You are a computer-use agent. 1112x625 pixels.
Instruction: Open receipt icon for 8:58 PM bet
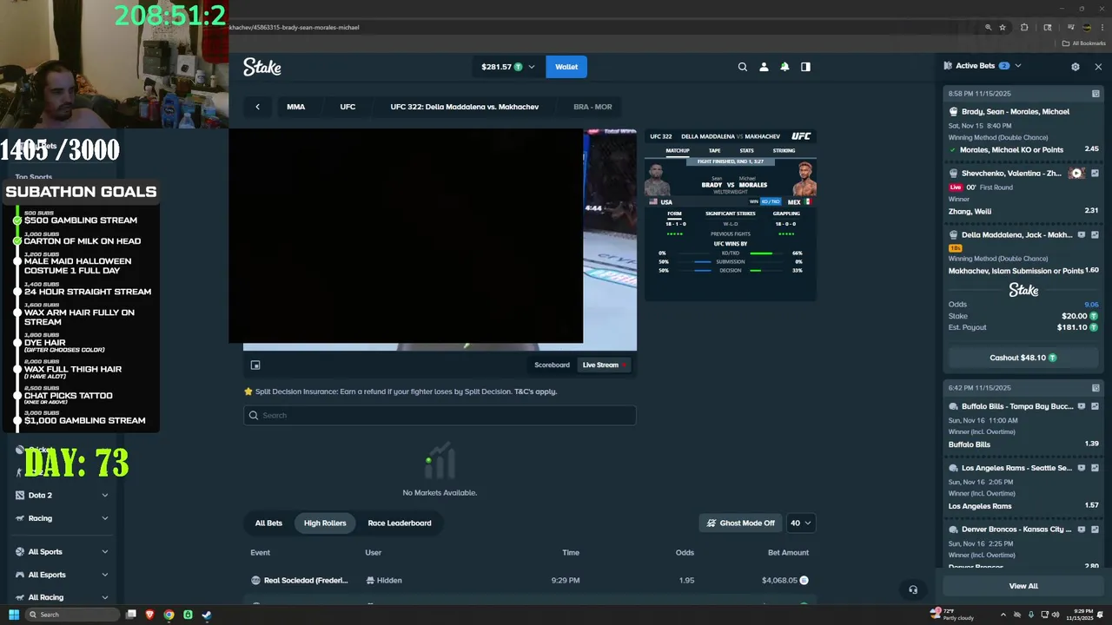point(1095,94)
